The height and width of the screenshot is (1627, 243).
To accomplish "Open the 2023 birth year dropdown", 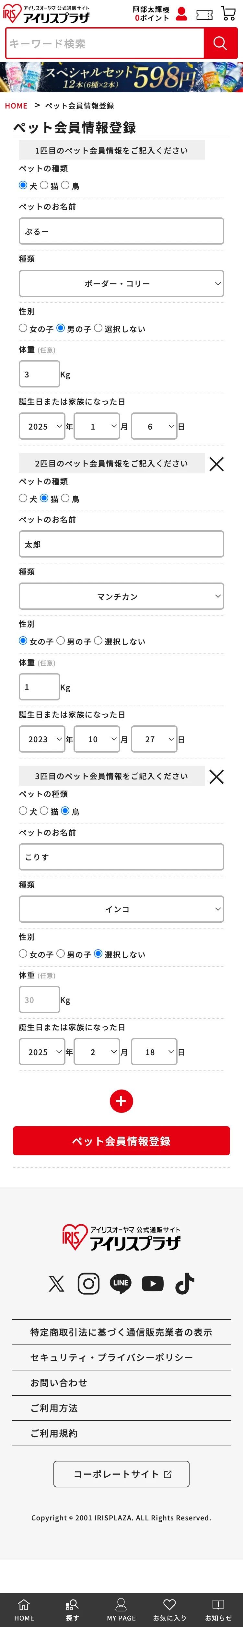I will [x=42, y=739].
